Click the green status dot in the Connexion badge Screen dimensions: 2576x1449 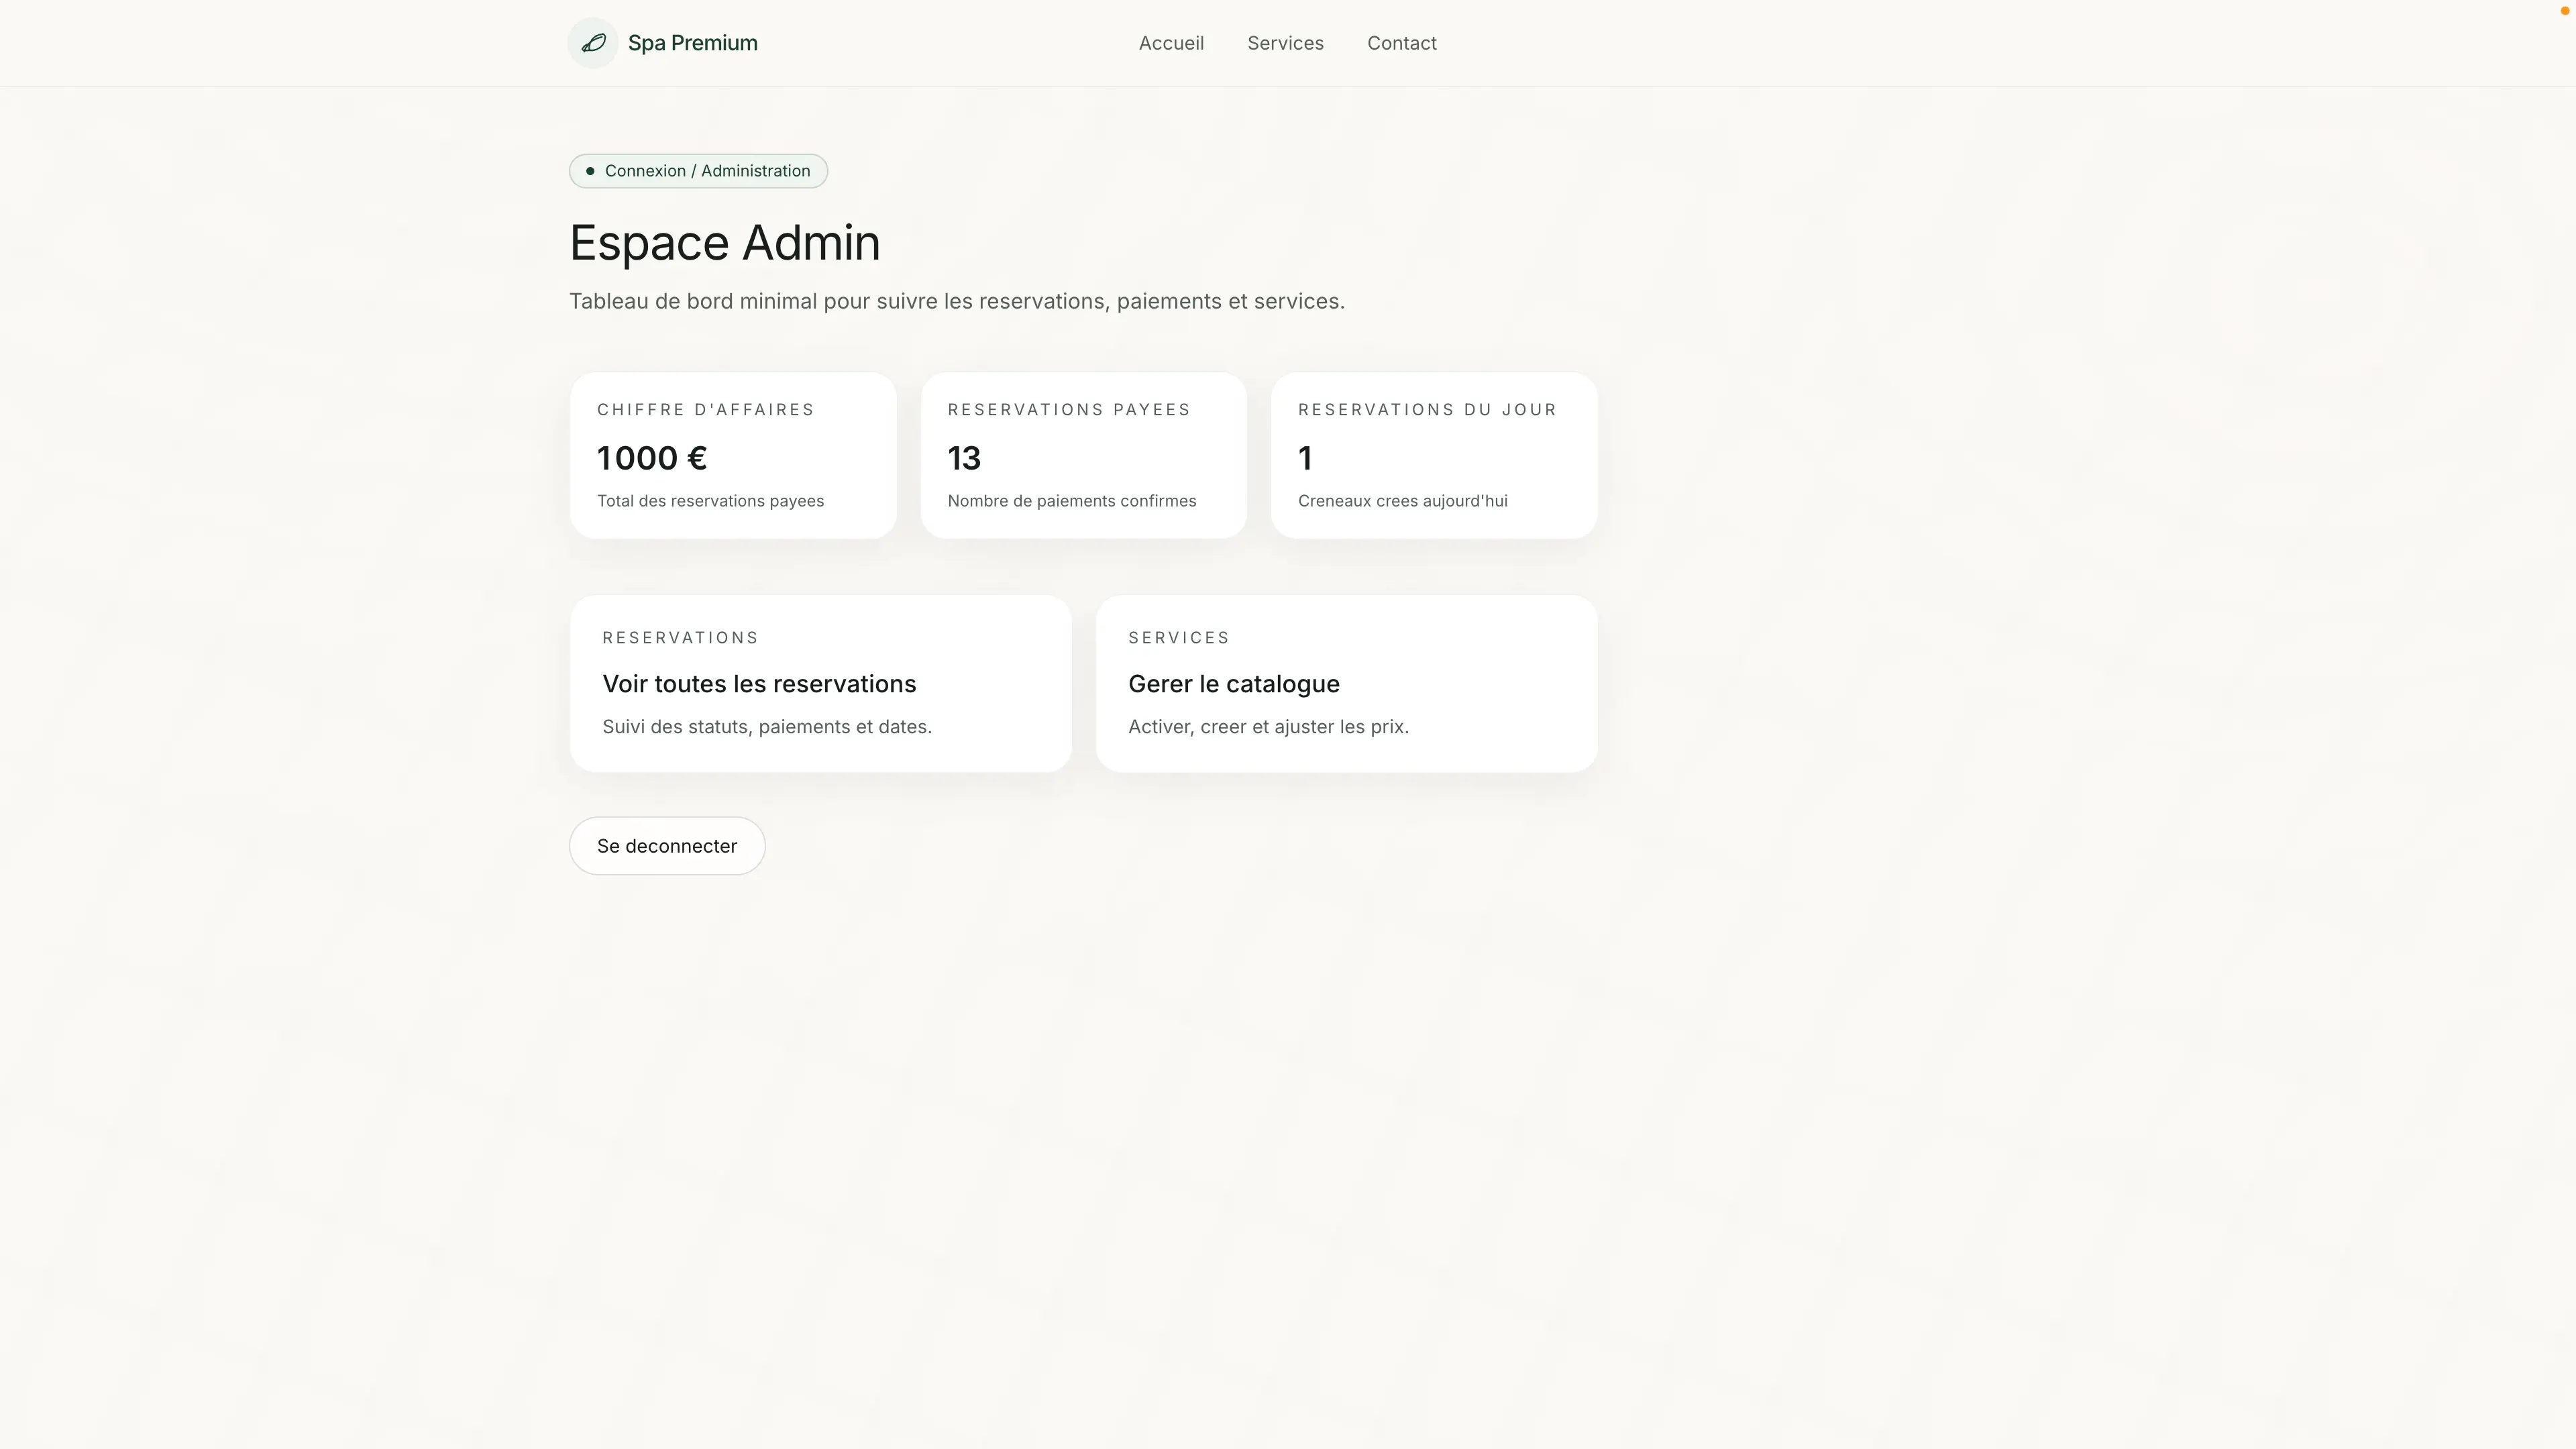click(590, 171)
